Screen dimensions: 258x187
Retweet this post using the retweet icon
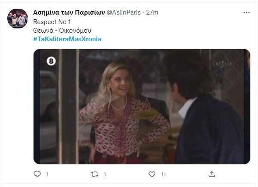point(95,174)
